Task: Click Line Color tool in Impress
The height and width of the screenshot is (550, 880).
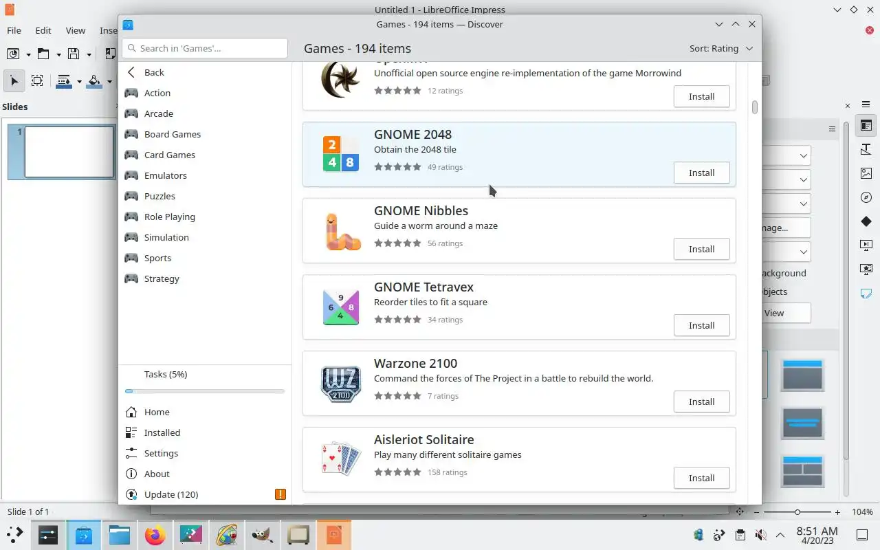Action: [x=64, y=80]
